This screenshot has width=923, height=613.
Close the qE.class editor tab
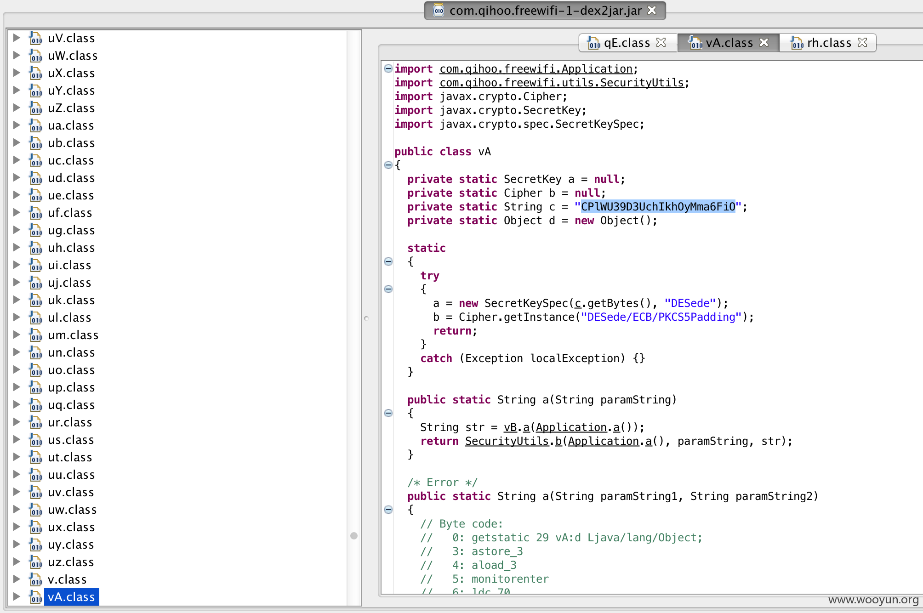point(661,42)
